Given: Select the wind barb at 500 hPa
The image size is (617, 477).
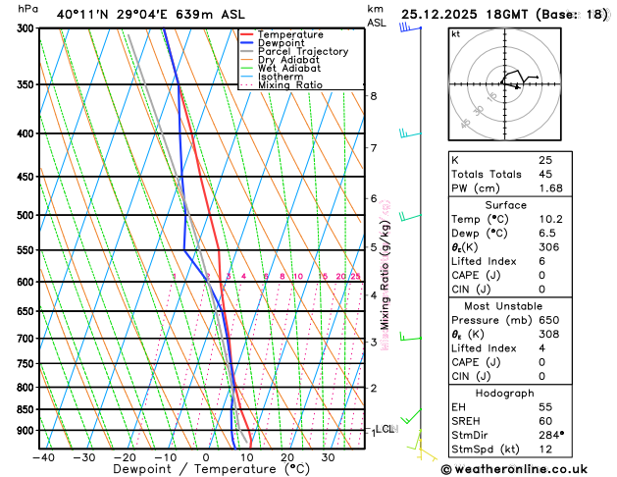Looking at the screenshot, I should pos(410,216).
